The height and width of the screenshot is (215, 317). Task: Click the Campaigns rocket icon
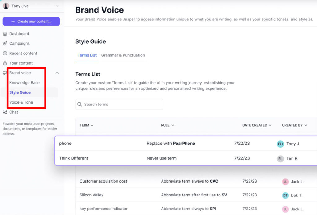pos(5,44)
